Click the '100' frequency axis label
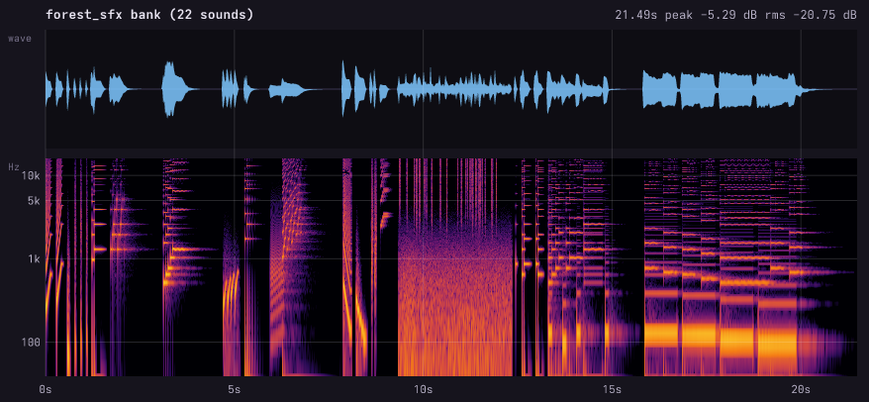Screen dimensions: 869x402 pyautogui.click(x=30, y=343)
